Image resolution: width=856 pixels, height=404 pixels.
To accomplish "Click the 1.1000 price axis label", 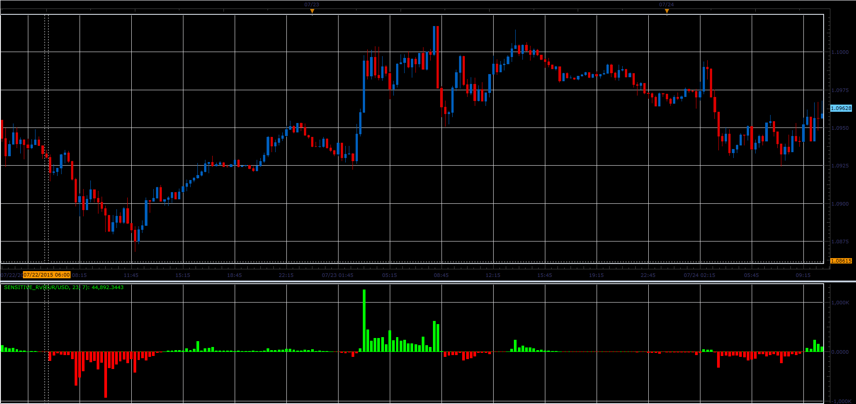I will (x=840, y=52).
